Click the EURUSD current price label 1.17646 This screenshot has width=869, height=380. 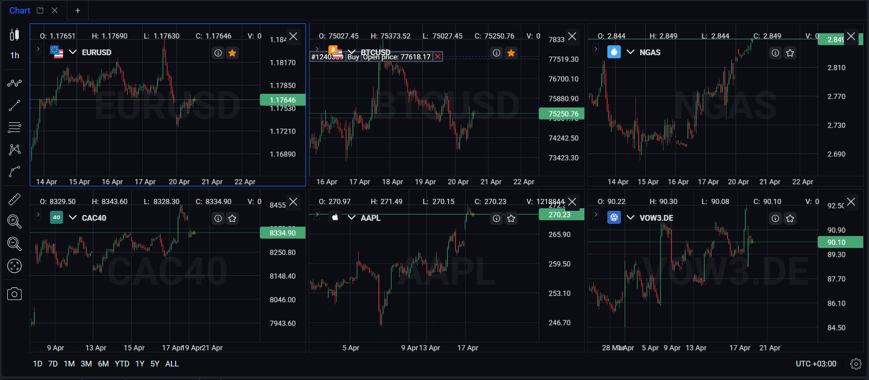[283, 100]
